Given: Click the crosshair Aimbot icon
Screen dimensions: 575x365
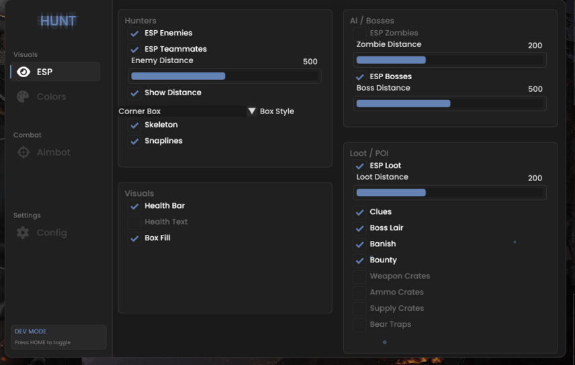Looking at the screenshot, I should [x=24, y=152].
